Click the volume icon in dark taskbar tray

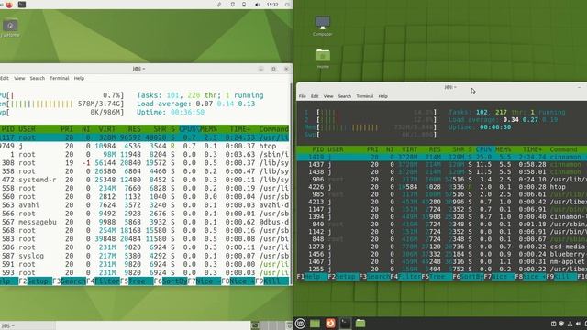pyautogui.click(x=579, y=324)
